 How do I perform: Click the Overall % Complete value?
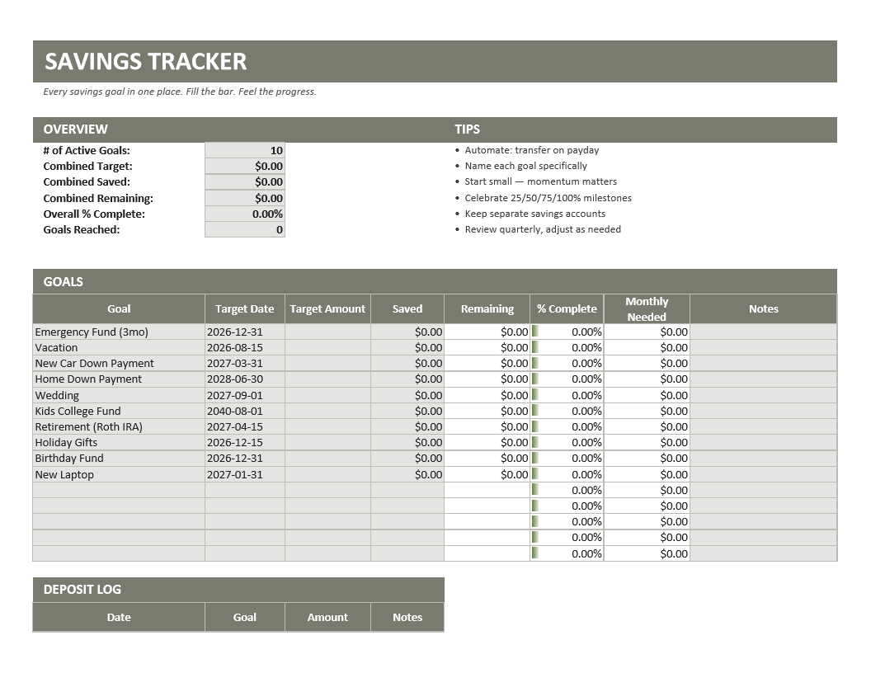pos(244,214)
